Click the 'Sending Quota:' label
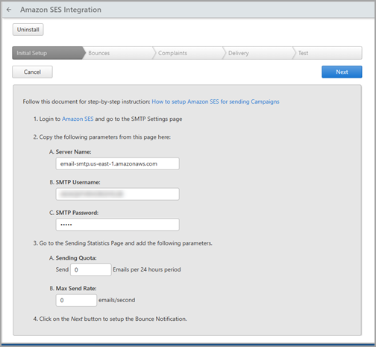Screen dimensions: 376x347 [x=76, y=258]
